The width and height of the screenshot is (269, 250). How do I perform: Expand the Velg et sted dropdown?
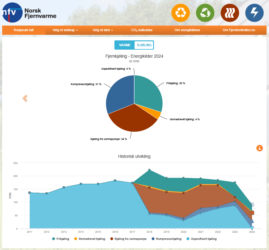click(x=103, y=30)
